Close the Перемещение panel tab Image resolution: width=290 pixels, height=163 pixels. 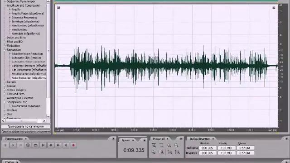26,139
